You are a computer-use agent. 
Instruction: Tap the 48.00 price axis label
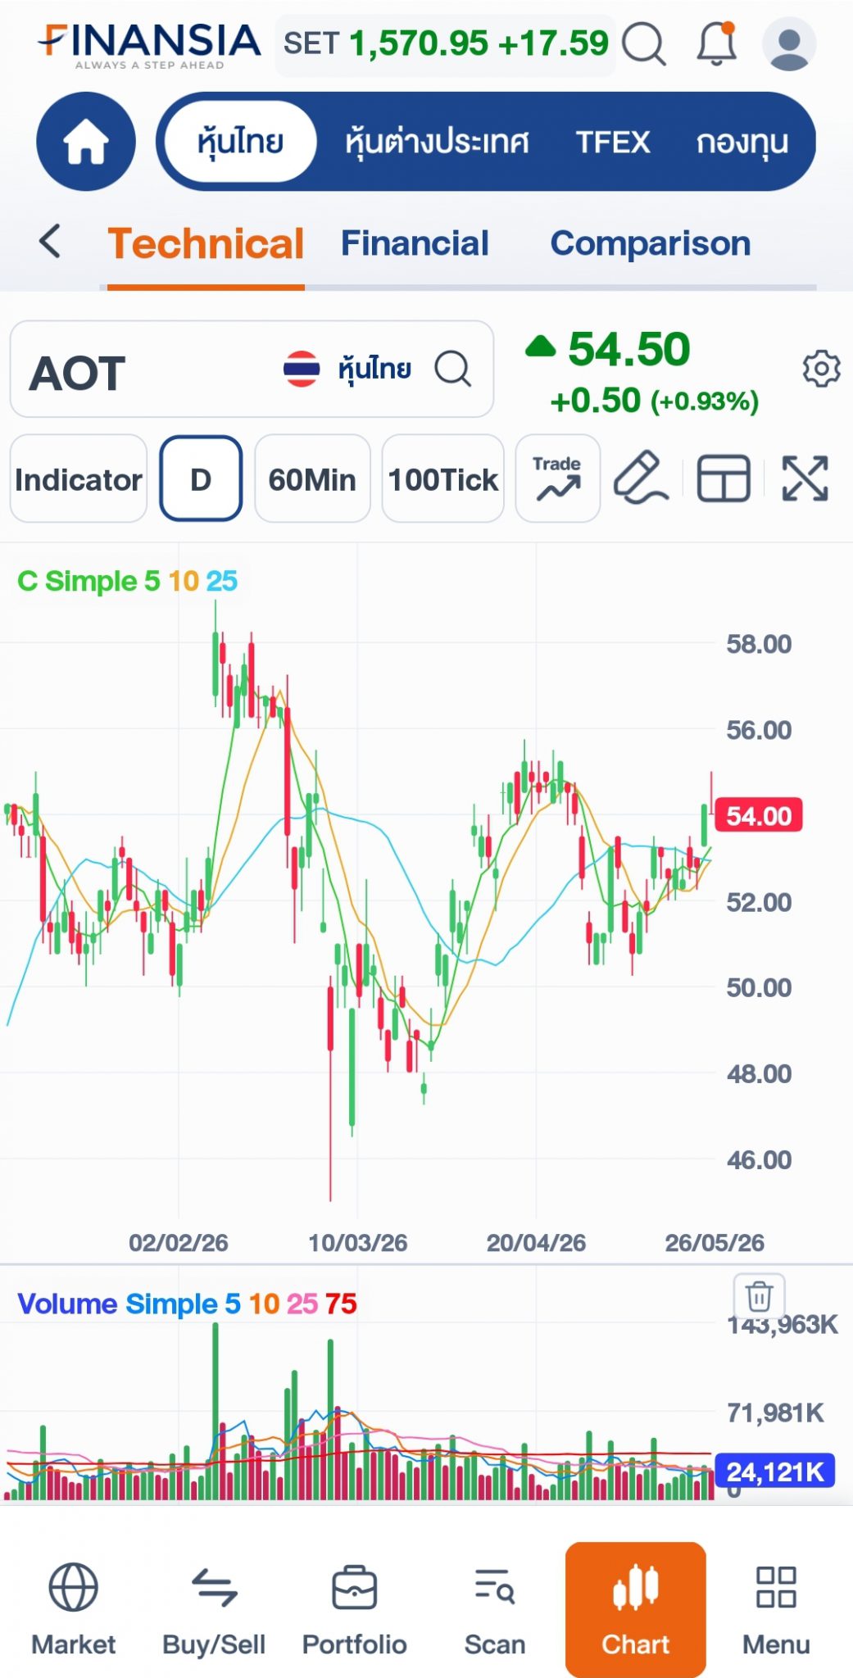pyautogui.click(x=759, y=1074)
